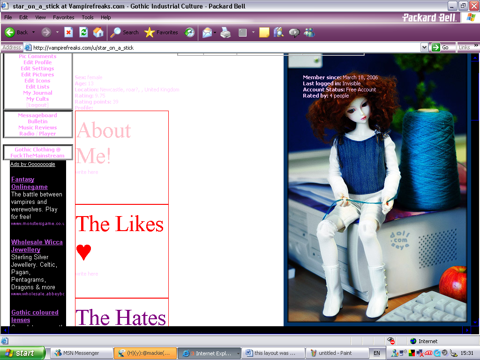Click the Edit Profile link
This screenshot has height=360, width=480.
(x=37, y=62)
